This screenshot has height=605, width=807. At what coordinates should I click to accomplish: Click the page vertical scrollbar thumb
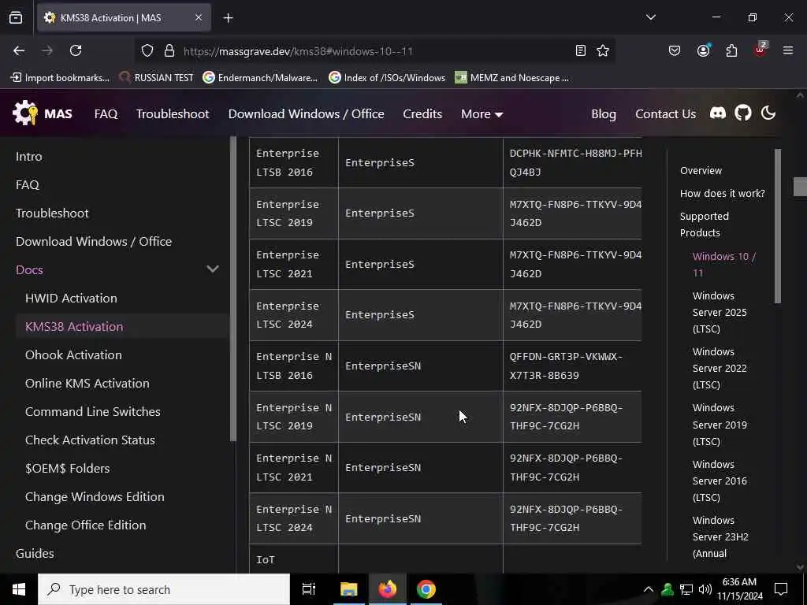pyautogui.click(x=799, y=186)
